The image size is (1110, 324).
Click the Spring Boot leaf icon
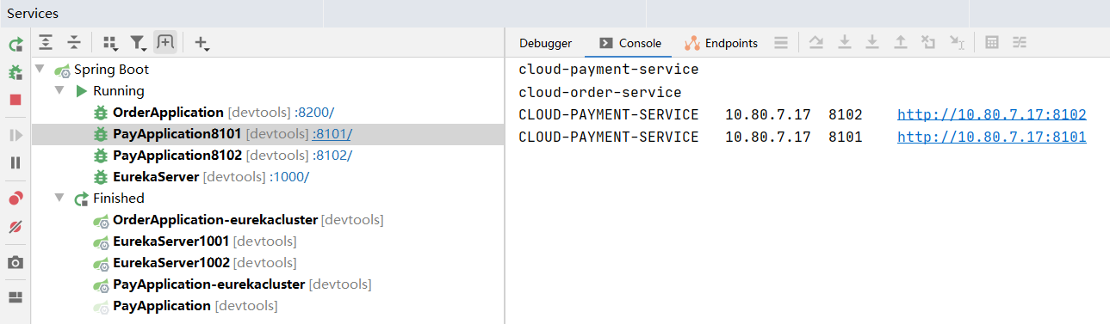click(x=62, y=70)
